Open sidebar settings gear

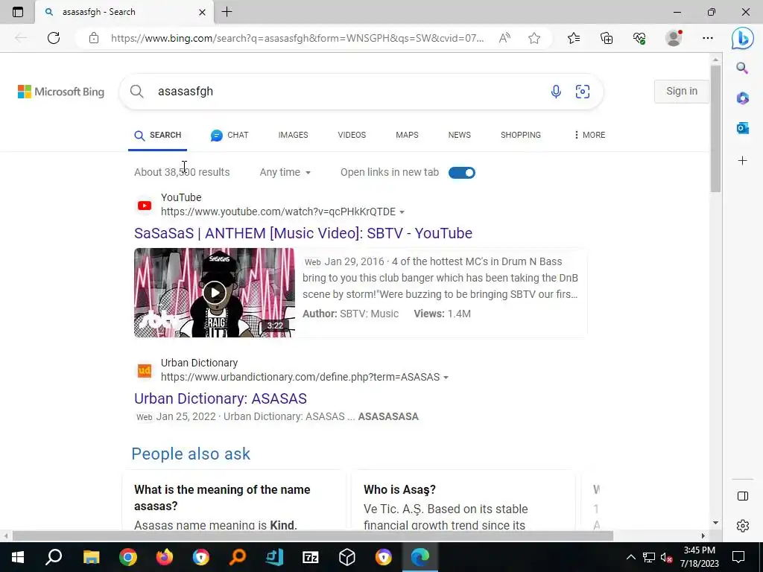[x=743, y=526]
